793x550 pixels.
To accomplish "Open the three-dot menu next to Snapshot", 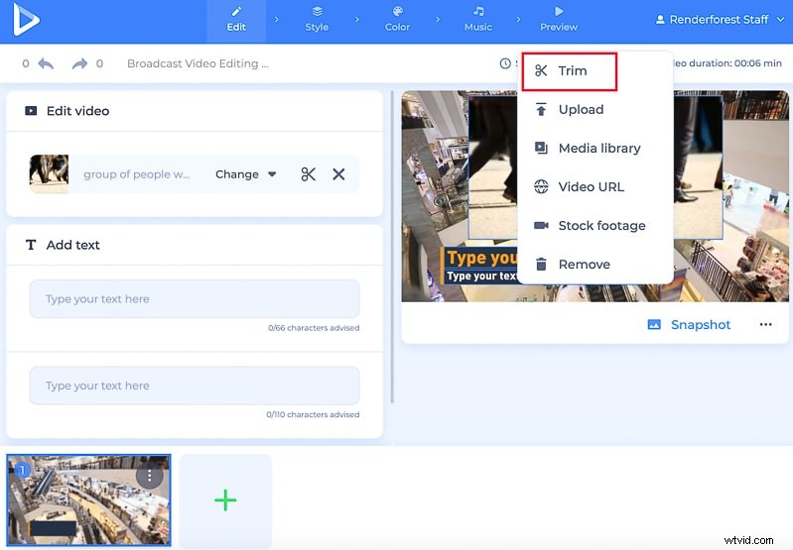I will [x=765, y=325].
